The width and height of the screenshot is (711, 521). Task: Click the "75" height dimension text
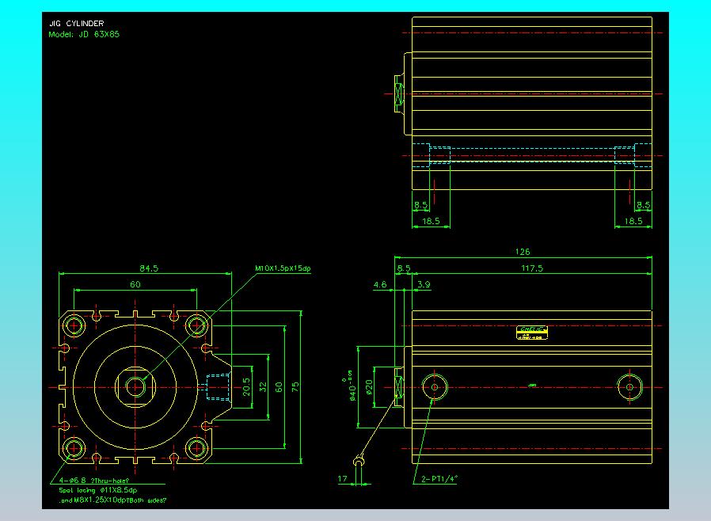[295, 386]
